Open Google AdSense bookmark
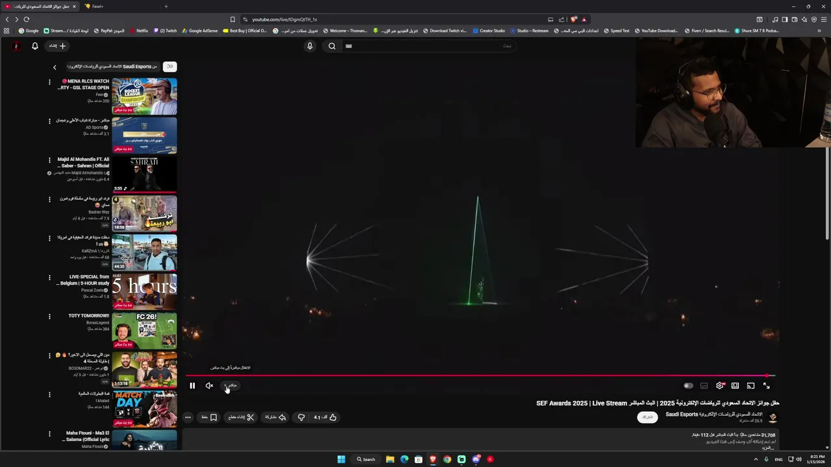The width and height of the screenshot is (831, 467). pyautogui.click(x=201, y=30)
